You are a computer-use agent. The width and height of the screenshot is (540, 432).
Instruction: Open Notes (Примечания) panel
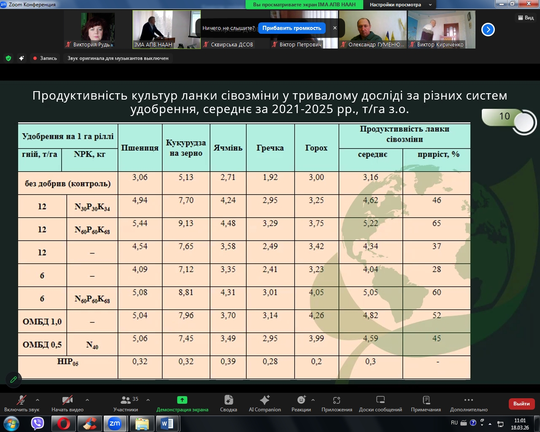[x=426, y=403]
